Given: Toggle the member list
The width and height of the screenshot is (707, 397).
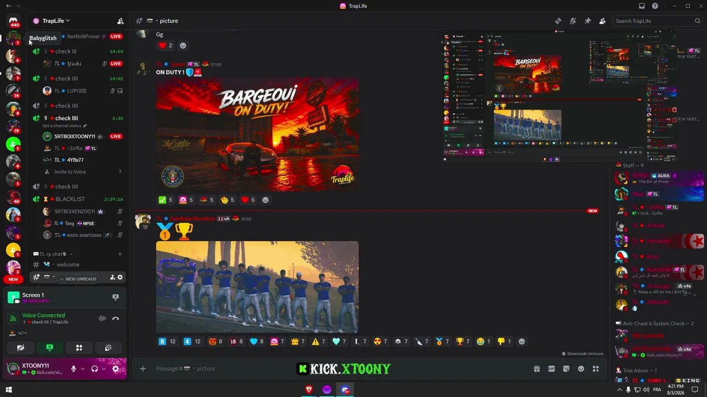Looking at the screenshot, I should (x=602, y=21).
